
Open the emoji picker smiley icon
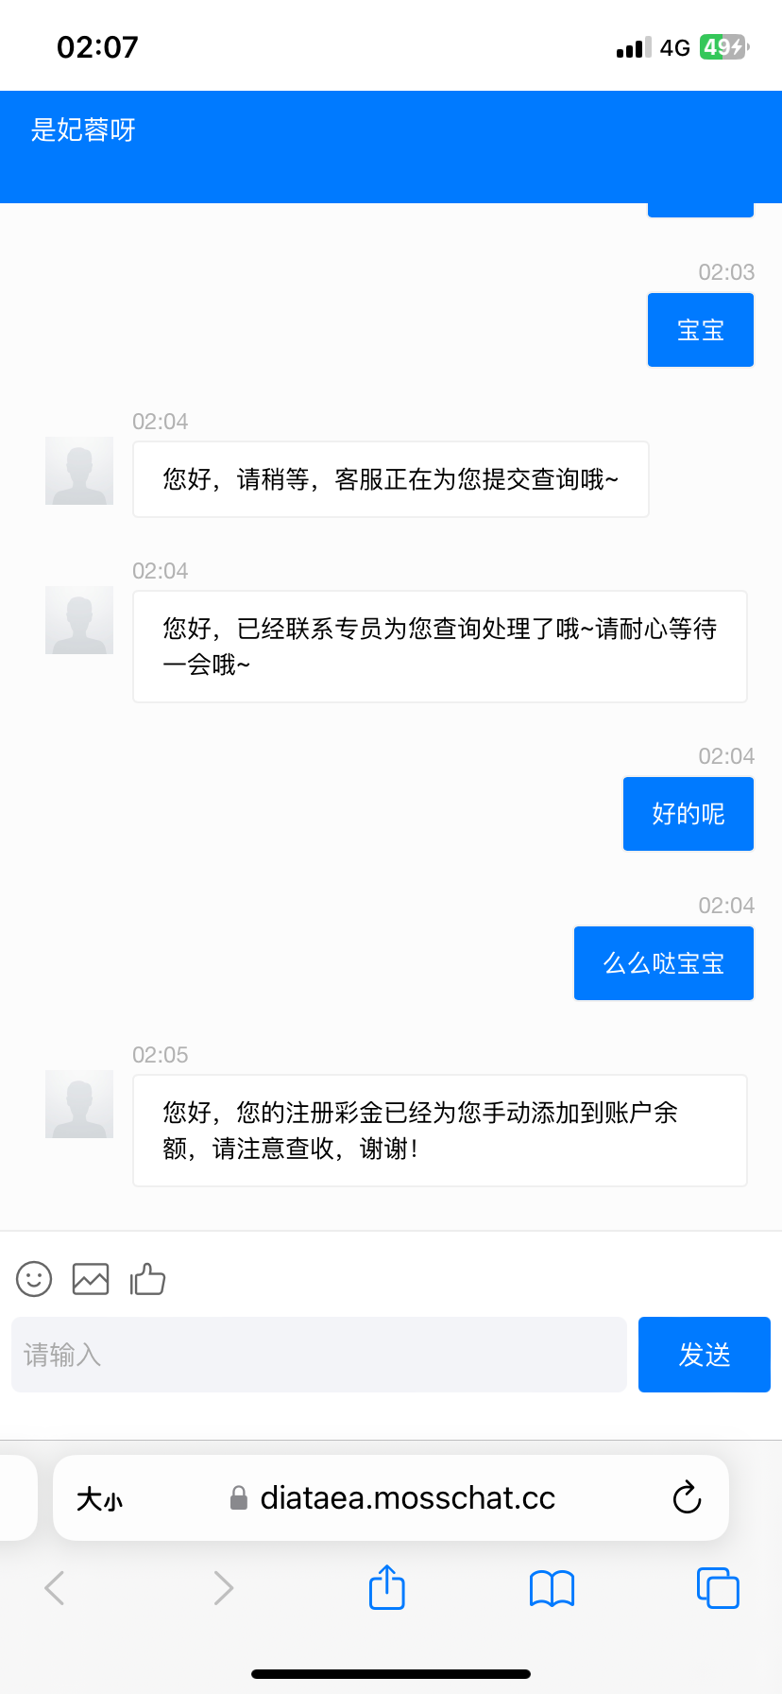(34, 1279)
